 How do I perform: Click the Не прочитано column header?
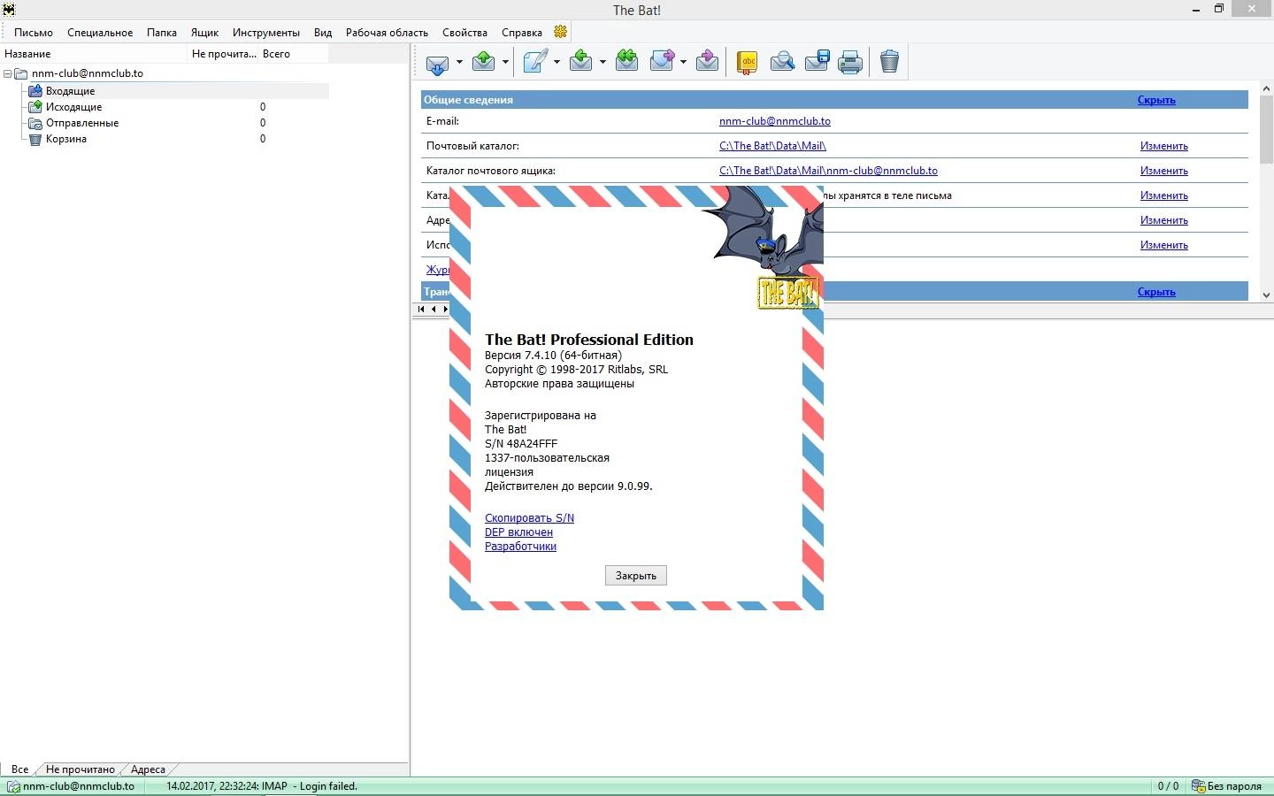[224, 54]
